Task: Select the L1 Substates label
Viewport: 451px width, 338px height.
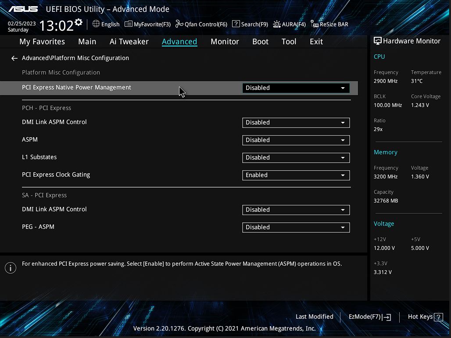Action: click(39, 157)
